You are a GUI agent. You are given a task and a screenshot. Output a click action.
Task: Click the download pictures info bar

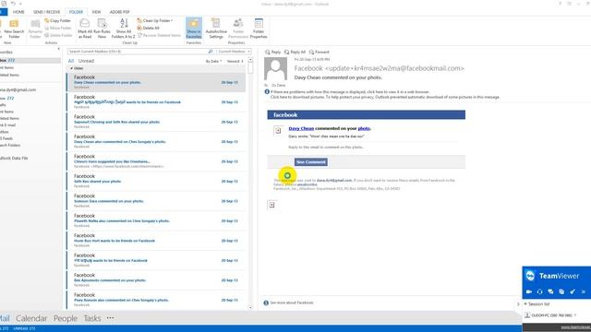click(x=385, y=97)
